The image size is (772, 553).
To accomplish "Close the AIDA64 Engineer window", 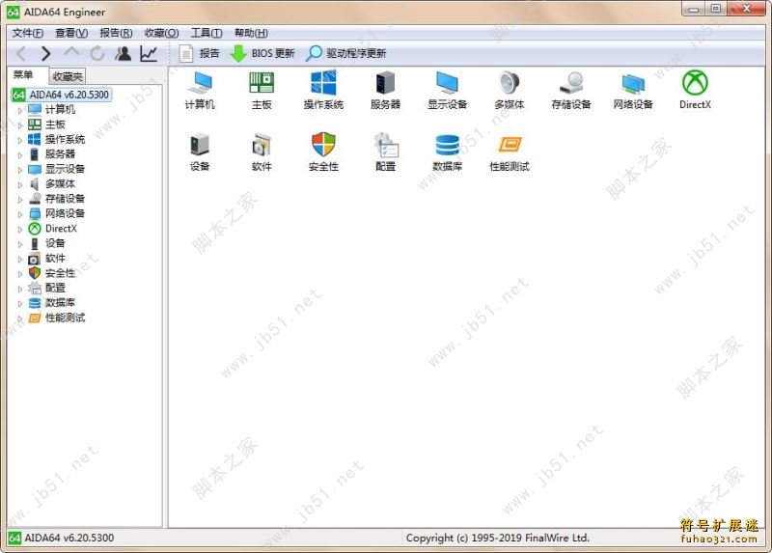I will pos(746,9).
